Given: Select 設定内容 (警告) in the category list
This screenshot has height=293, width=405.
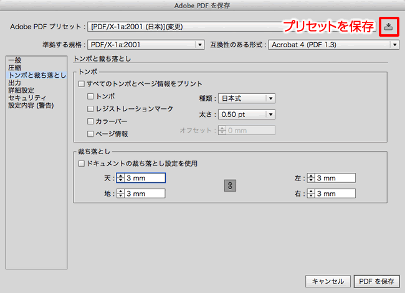Looking at the screenshot, I should pyautogui.click(x=36, y=105).
